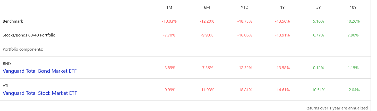This screenshot has height=111, width=377.
Task: Select Stocks/Bonds 60/40 Portfolio row label
Action: coord(29,35)
